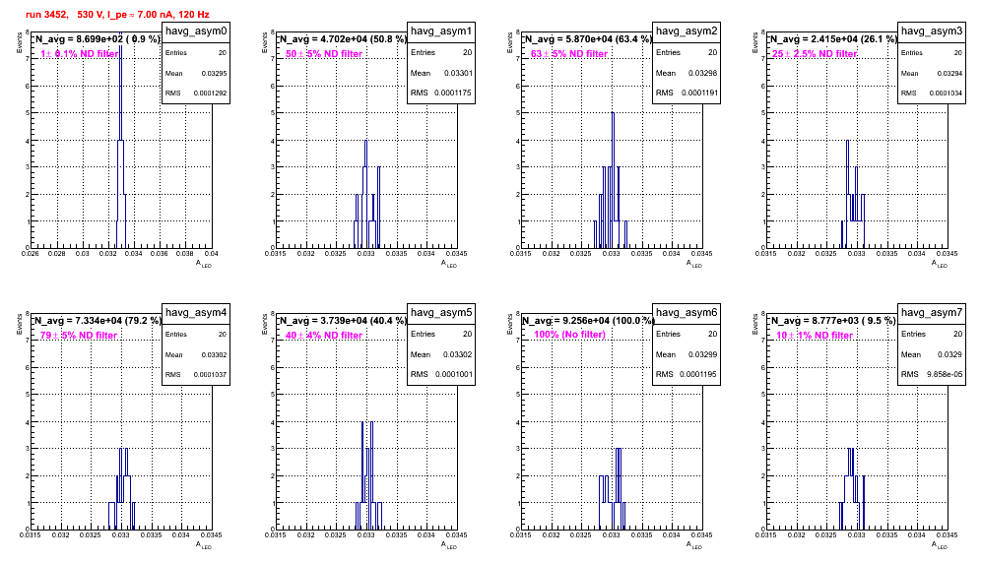Select the havg_asym0 stats box title
The width and height of the screenshot is (981, 563).
tap(196, 31)
